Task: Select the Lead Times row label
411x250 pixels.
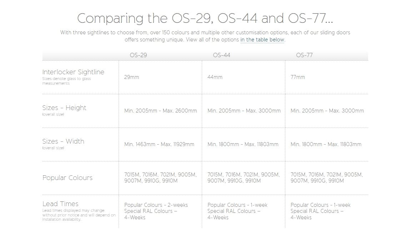Action: 60,204
